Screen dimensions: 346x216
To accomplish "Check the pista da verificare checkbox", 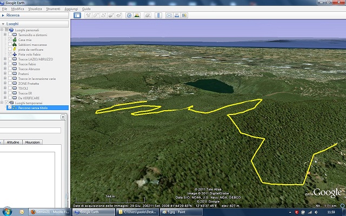I will coord(10,49).
